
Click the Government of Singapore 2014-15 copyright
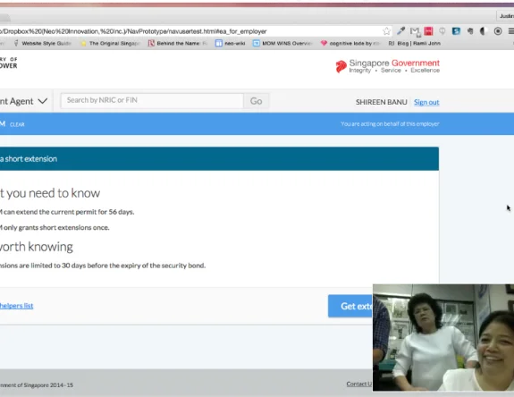point(37,385)
